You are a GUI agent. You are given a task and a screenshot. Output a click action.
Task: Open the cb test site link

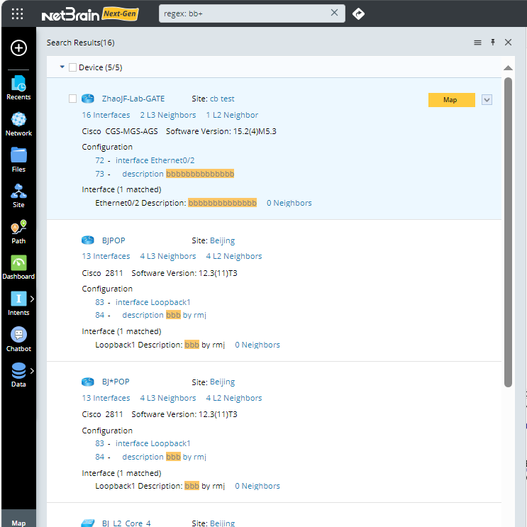(222, 99)
